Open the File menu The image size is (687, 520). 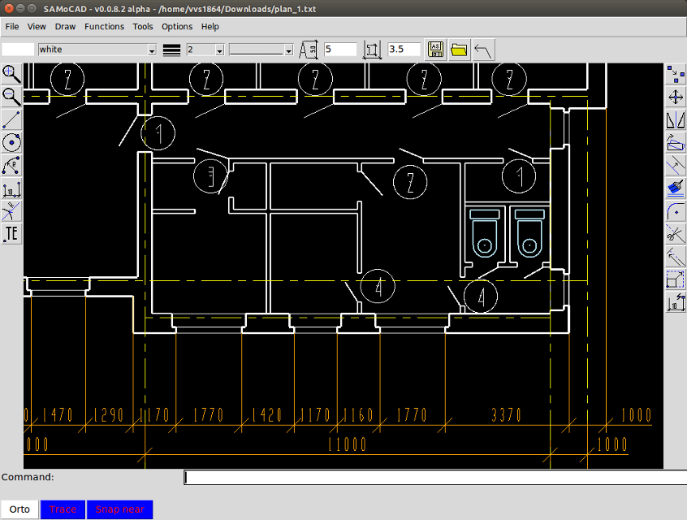12,27
